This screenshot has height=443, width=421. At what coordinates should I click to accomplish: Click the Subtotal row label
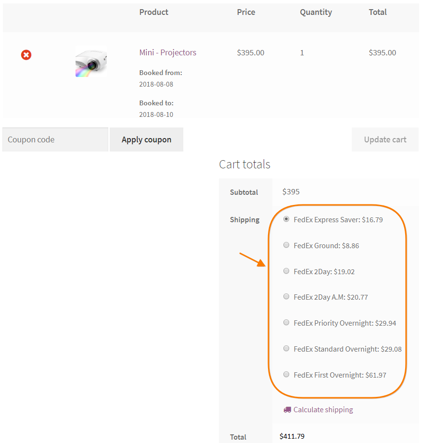click(244, 192)
